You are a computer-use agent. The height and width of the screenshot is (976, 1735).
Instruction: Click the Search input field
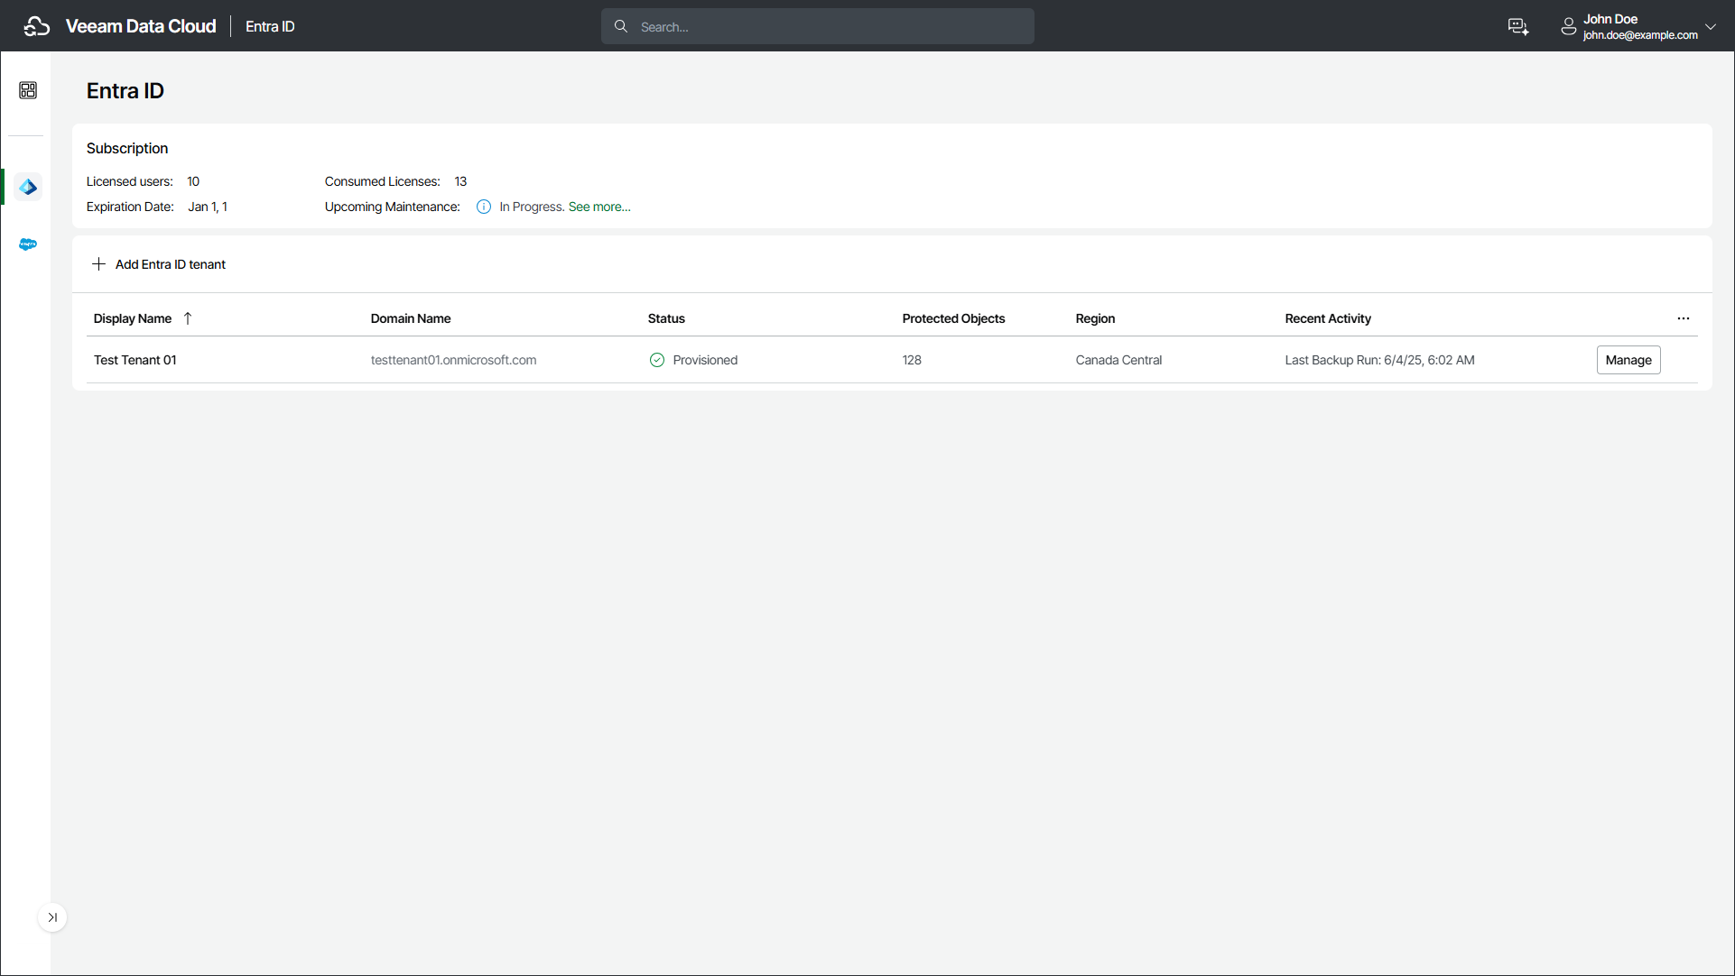818,26
